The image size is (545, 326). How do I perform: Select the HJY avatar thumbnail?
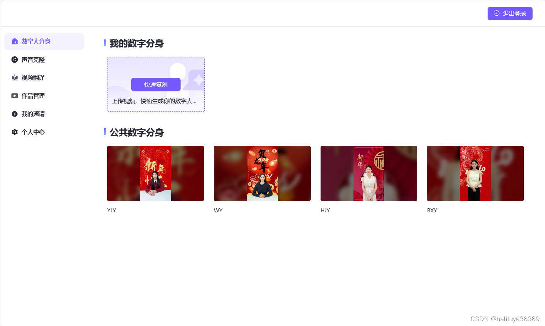369,173
